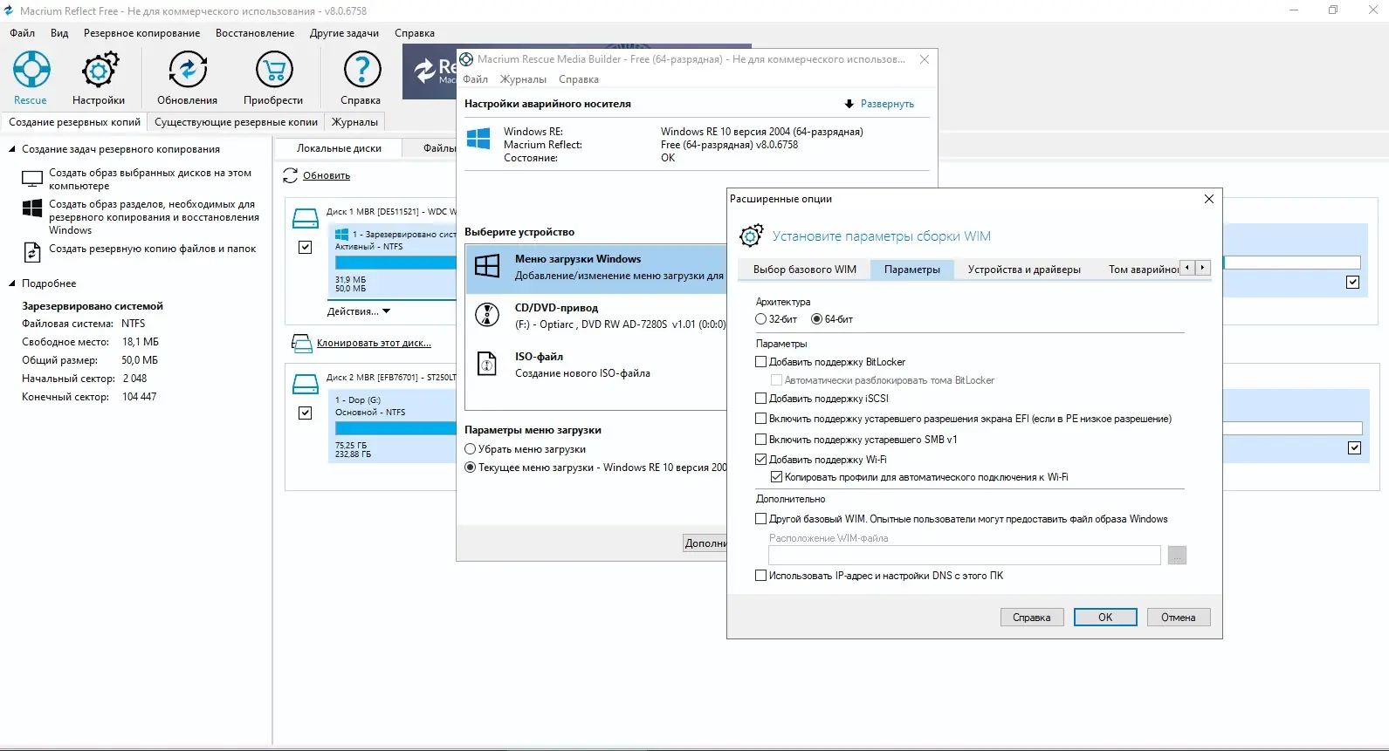
Task: Uncheck the Диск 2 MBR checkbox
Action: coord(305,413)
